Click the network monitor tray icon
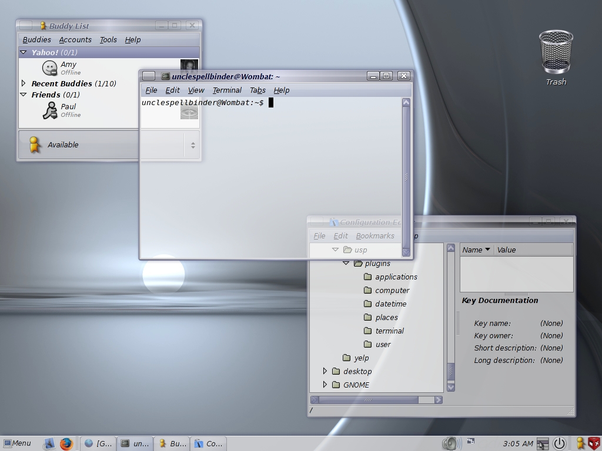This screenshot has height=451, width=602. tap(471, 441)
